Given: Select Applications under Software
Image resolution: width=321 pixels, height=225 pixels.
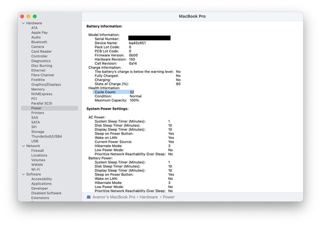Looking at the screenshot, I should pyautogui.click(x=41, y=183).
